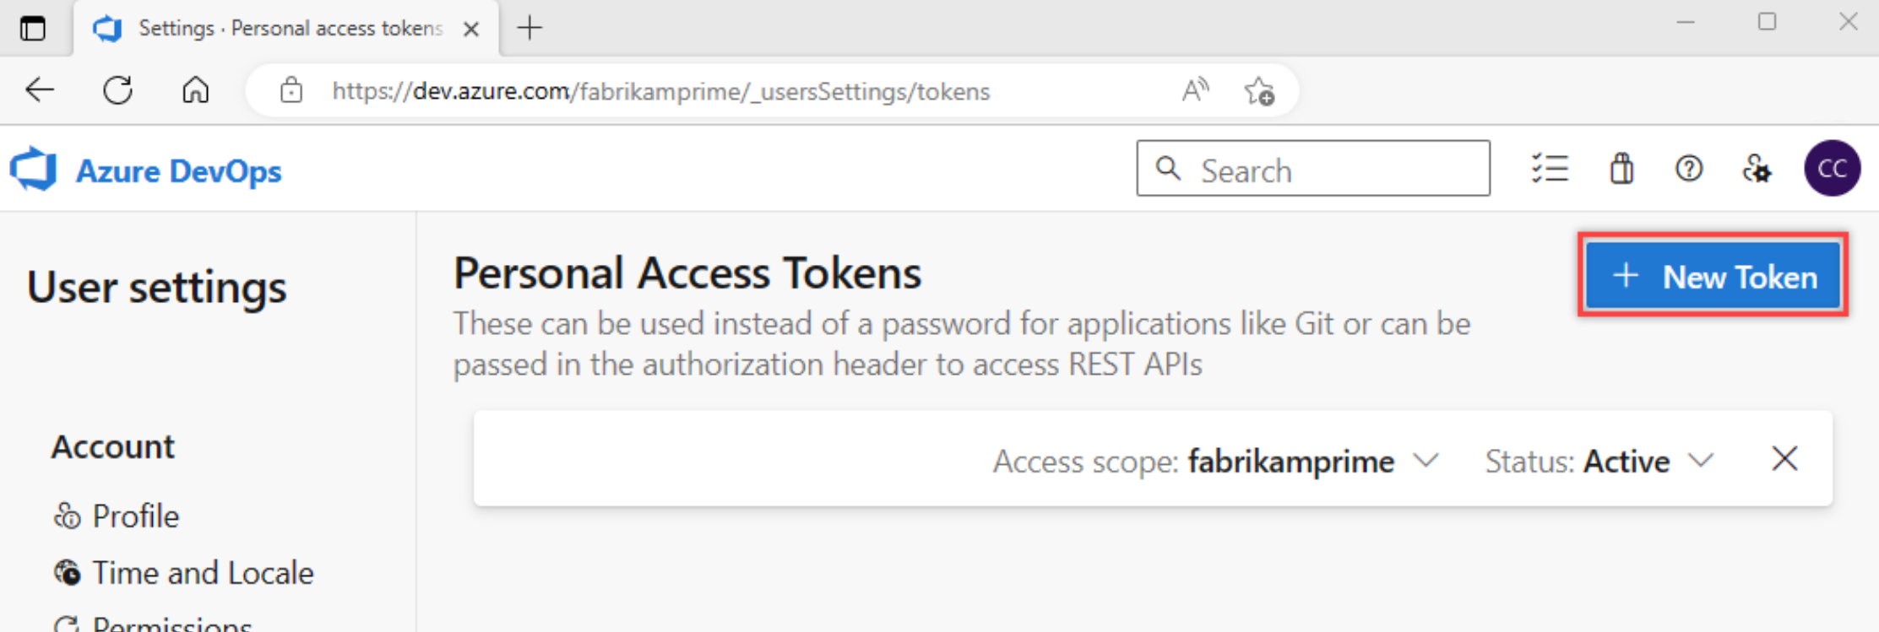Viewport: 1879px width, 632px height.
Task: Click the browser back arrow
Action: (x=40, y=89)
